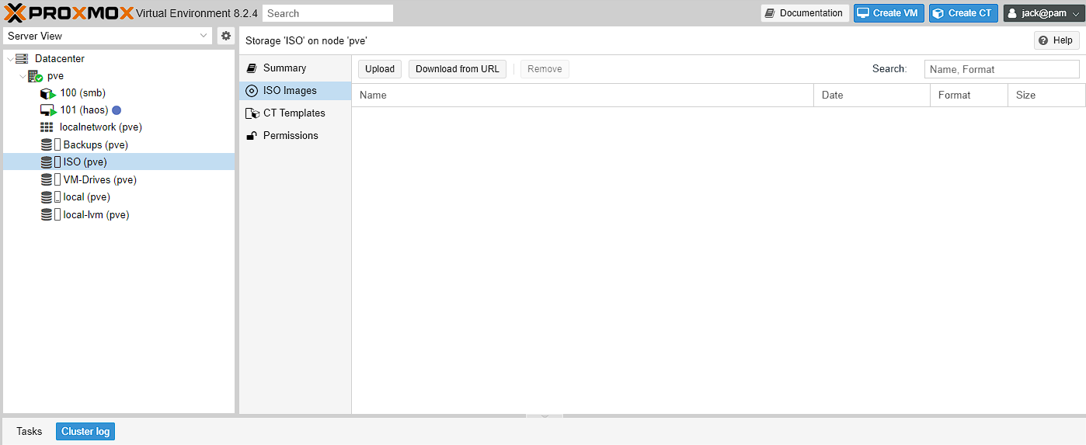Open the Documentation button
The height and width of the screenshot is (445, 1086).
(805, 13)
